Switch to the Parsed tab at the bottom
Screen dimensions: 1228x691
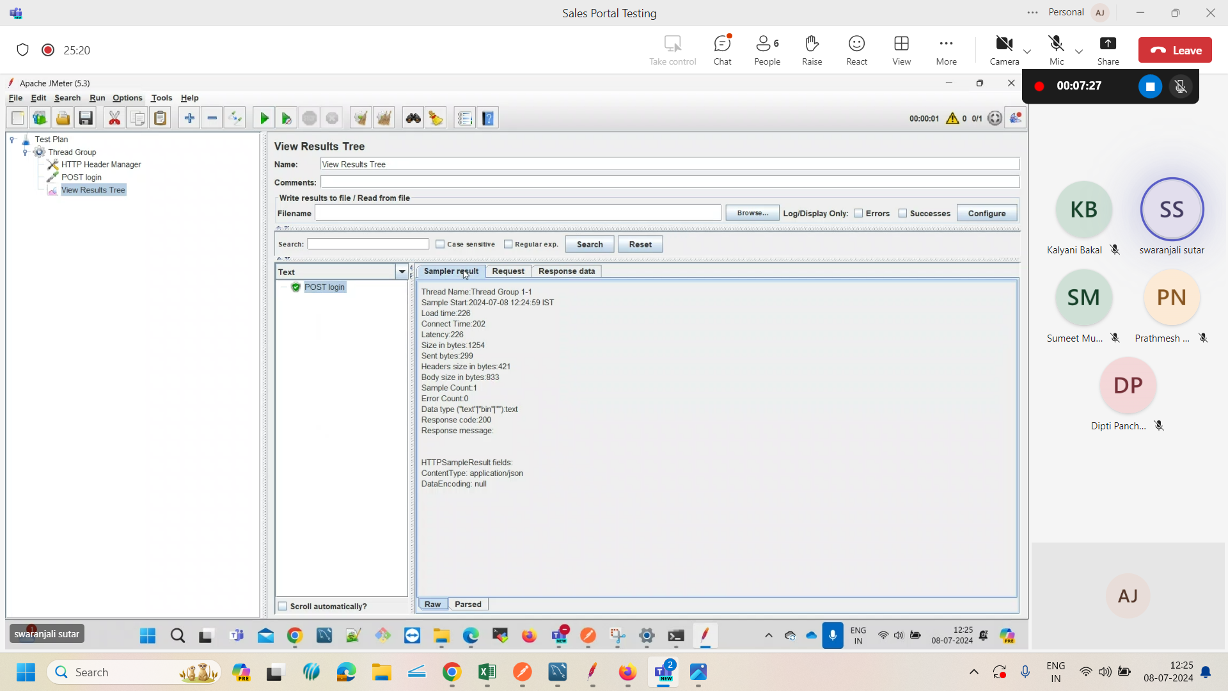pyautogui.click(x=468, y=605)
